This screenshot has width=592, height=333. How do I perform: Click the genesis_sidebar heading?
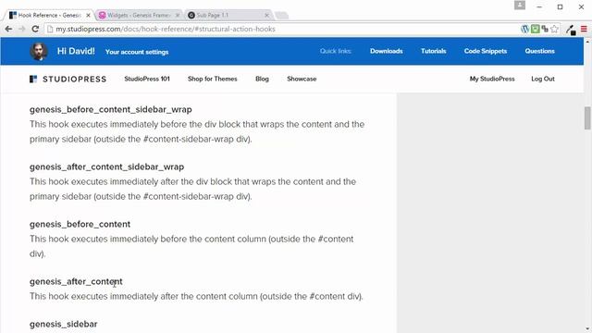click(x=64, y=324)
